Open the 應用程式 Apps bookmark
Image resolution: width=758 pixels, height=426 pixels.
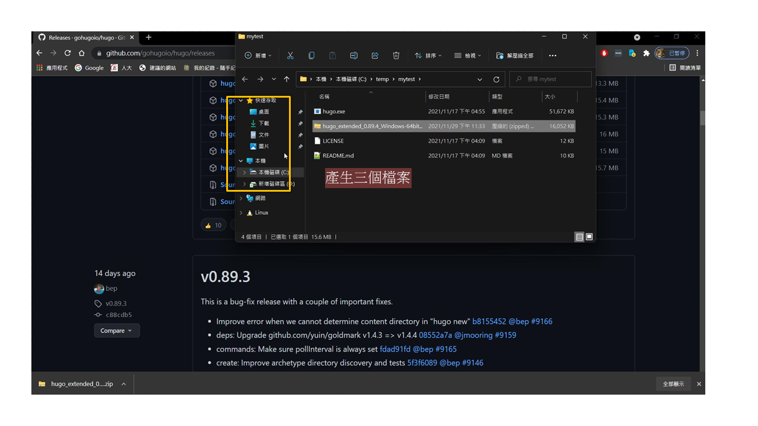pyautogui.click(x=52, y=68)
